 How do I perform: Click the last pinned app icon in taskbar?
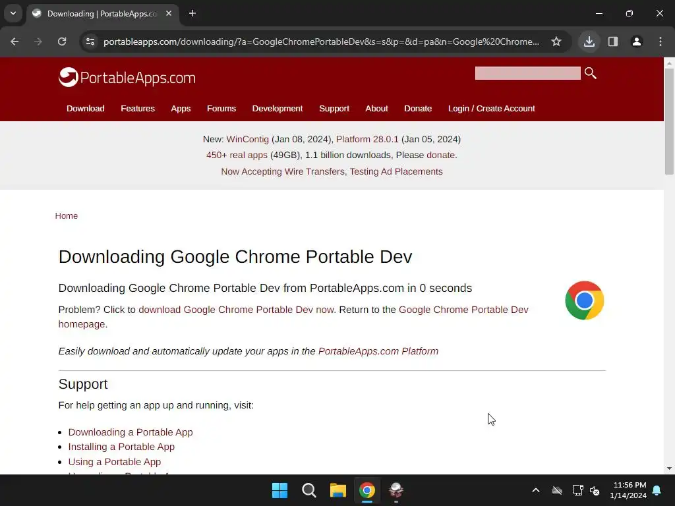click(x=396, y=490)
